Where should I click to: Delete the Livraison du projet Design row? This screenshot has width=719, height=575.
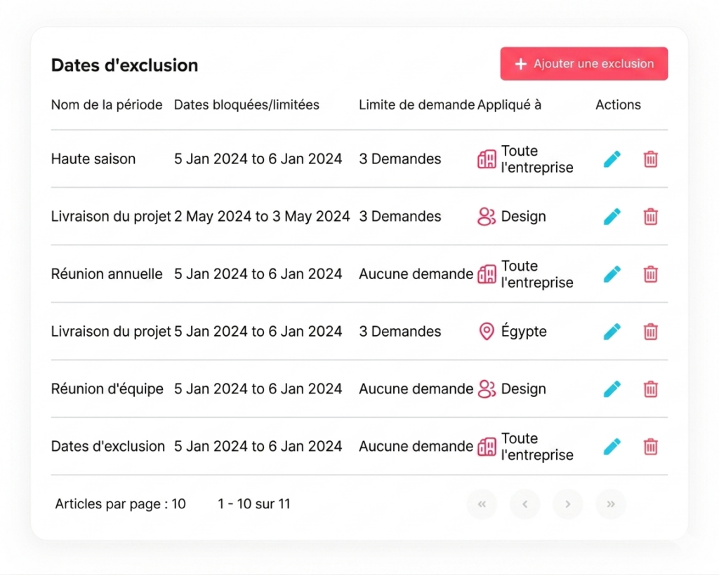(x=651, y=217)
